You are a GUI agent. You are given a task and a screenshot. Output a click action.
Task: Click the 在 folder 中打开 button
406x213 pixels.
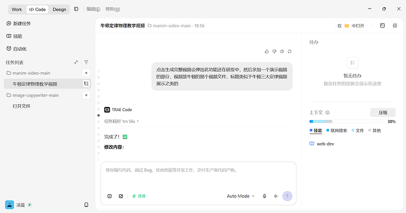click(351, 26)
